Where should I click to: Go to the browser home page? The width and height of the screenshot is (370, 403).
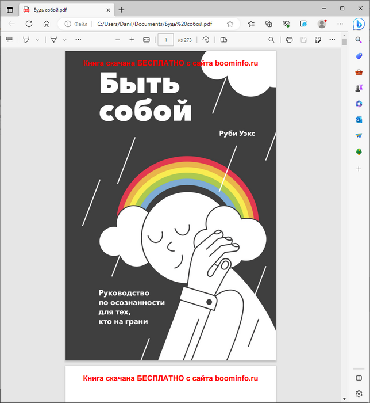[47, 24]
